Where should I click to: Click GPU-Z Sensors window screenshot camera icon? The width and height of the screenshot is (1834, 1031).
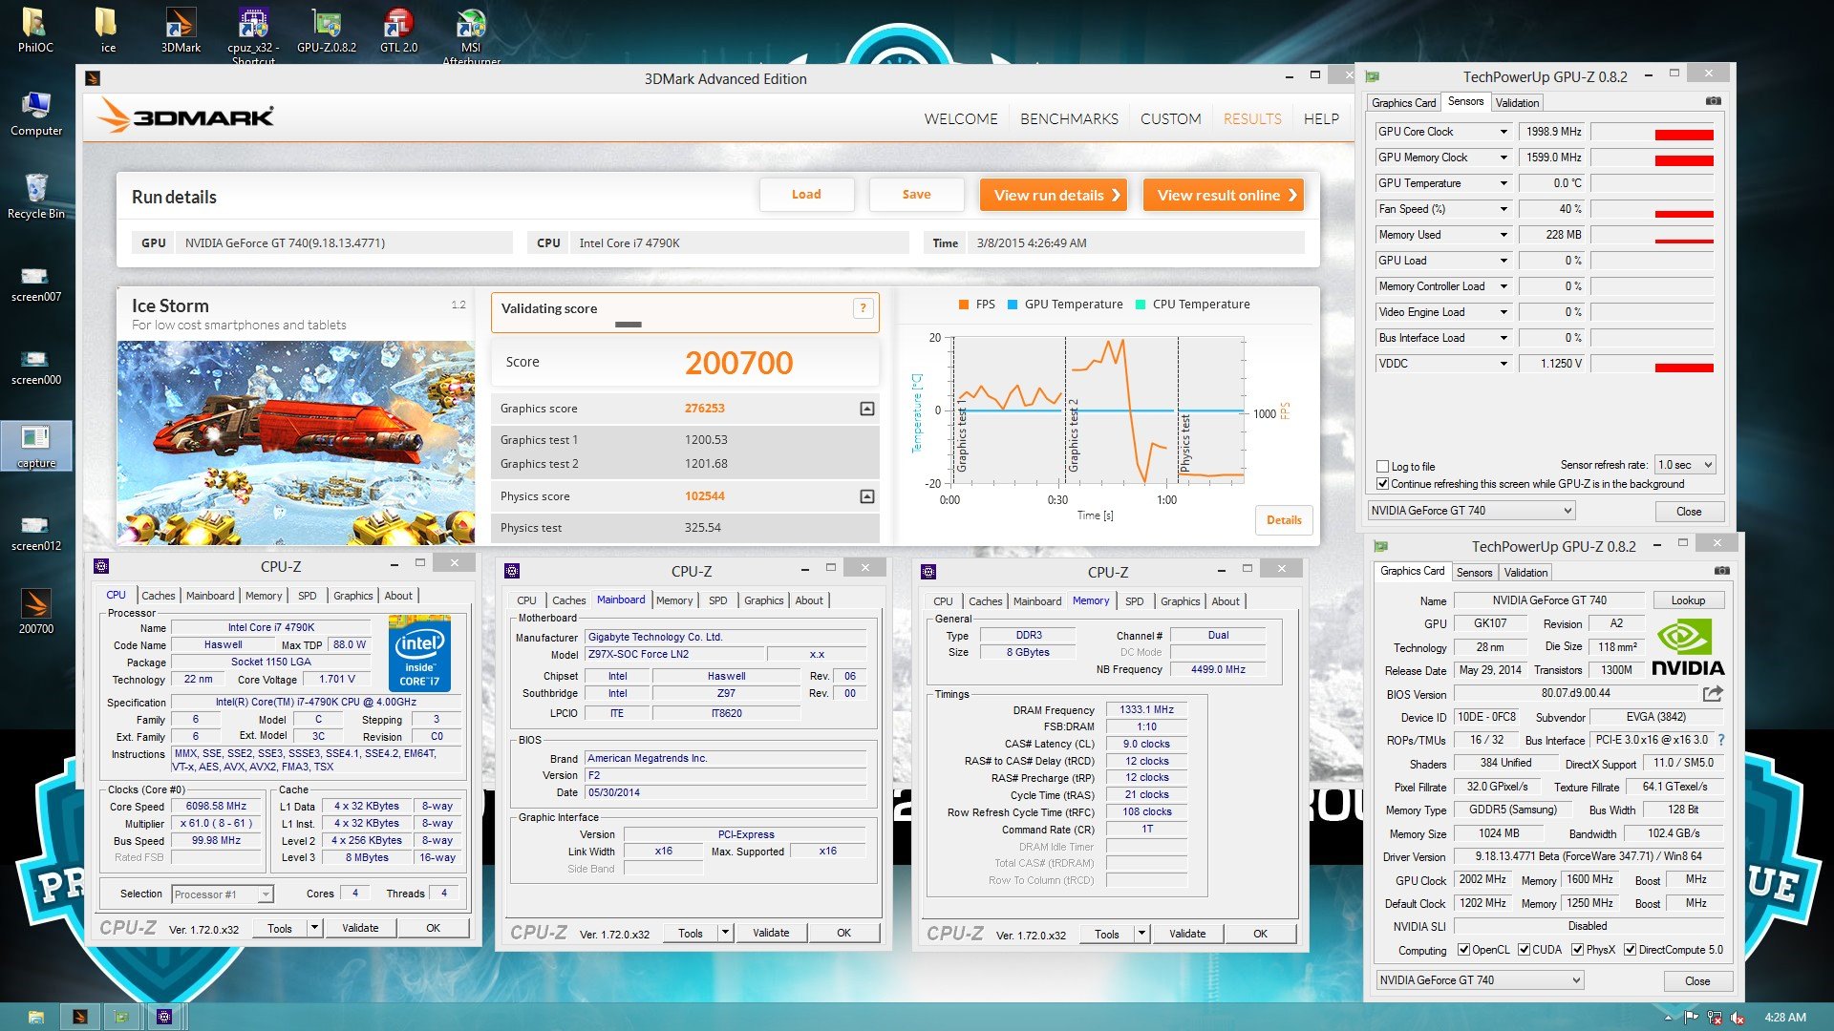pos(1714,101)
